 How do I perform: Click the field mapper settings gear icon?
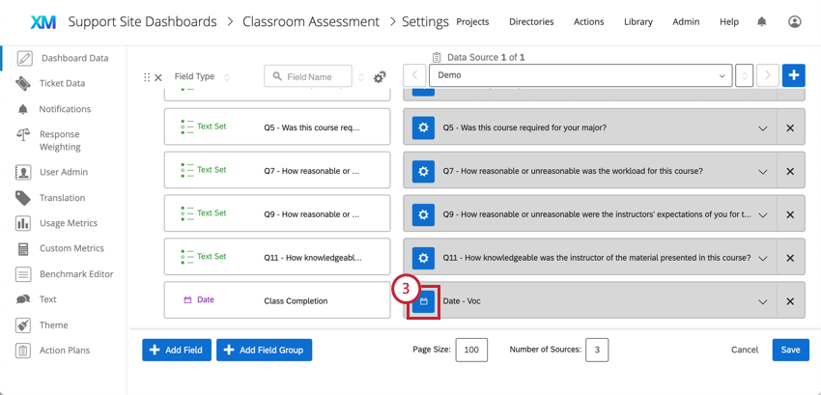coord(380,77)
